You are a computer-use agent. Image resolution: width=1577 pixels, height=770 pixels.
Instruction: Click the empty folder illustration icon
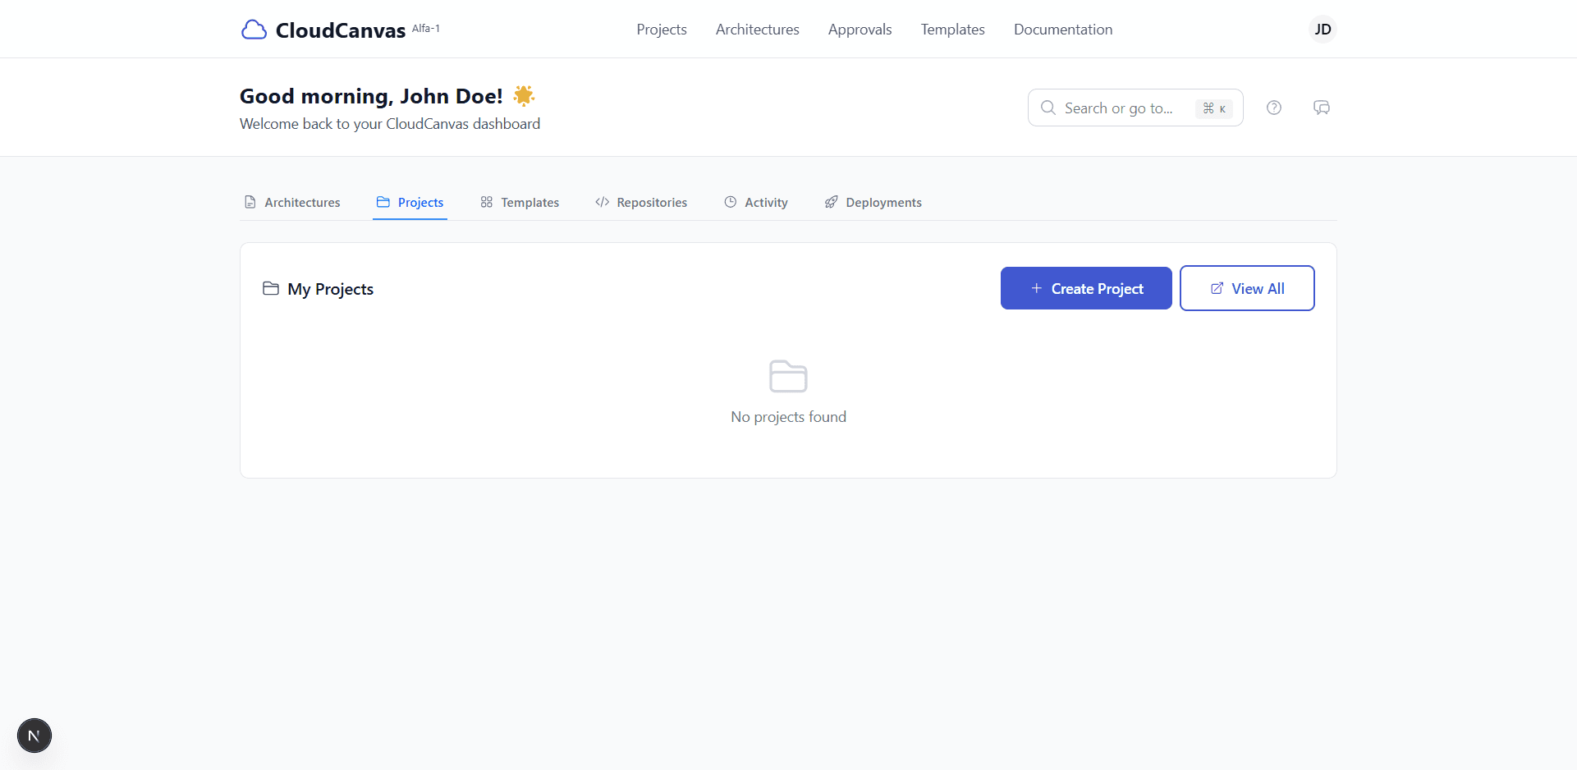(787, 375)
